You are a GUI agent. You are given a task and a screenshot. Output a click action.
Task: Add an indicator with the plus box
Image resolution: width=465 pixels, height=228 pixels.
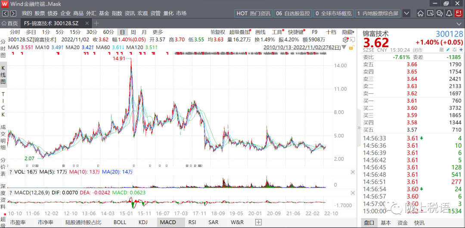[258, 222]
